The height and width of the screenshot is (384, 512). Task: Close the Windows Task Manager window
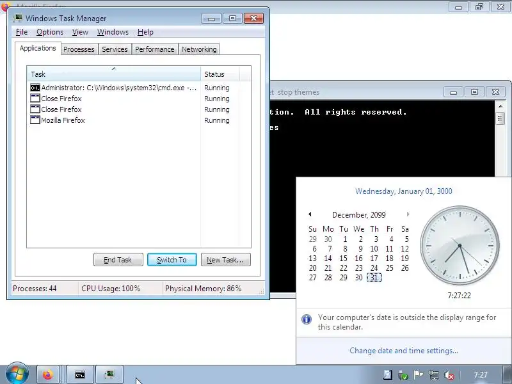tap(253, 19)
